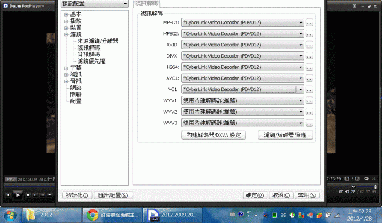The height and width of the screenshot is (223, 382).
Task: Open the MPEG1 decoder dropdown
Action: click(243, 23)
